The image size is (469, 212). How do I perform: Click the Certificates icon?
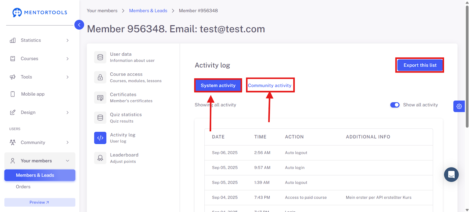pyautogui.click(x=100, y=98)
